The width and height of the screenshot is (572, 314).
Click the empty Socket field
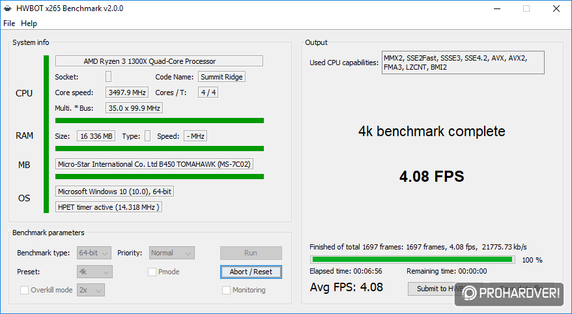(x=108, y=77)
